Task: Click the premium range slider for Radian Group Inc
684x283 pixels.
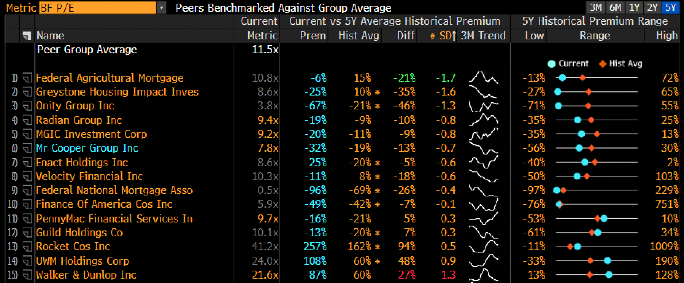Action: (x=596, y=120)
